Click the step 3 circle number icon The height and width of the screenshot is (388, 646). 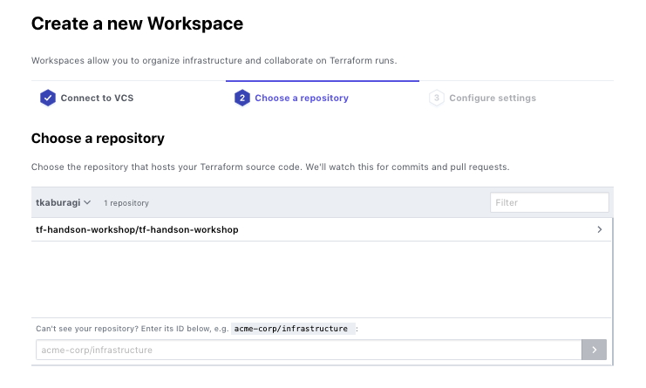pyautogui.click(x=436, y=98)
